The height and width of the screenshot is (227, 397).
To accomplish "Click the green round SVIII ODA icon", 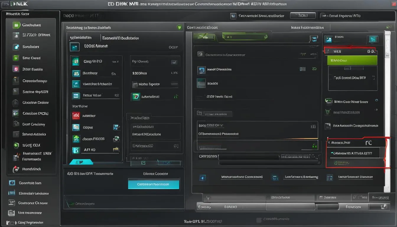I will coord(16,145).
